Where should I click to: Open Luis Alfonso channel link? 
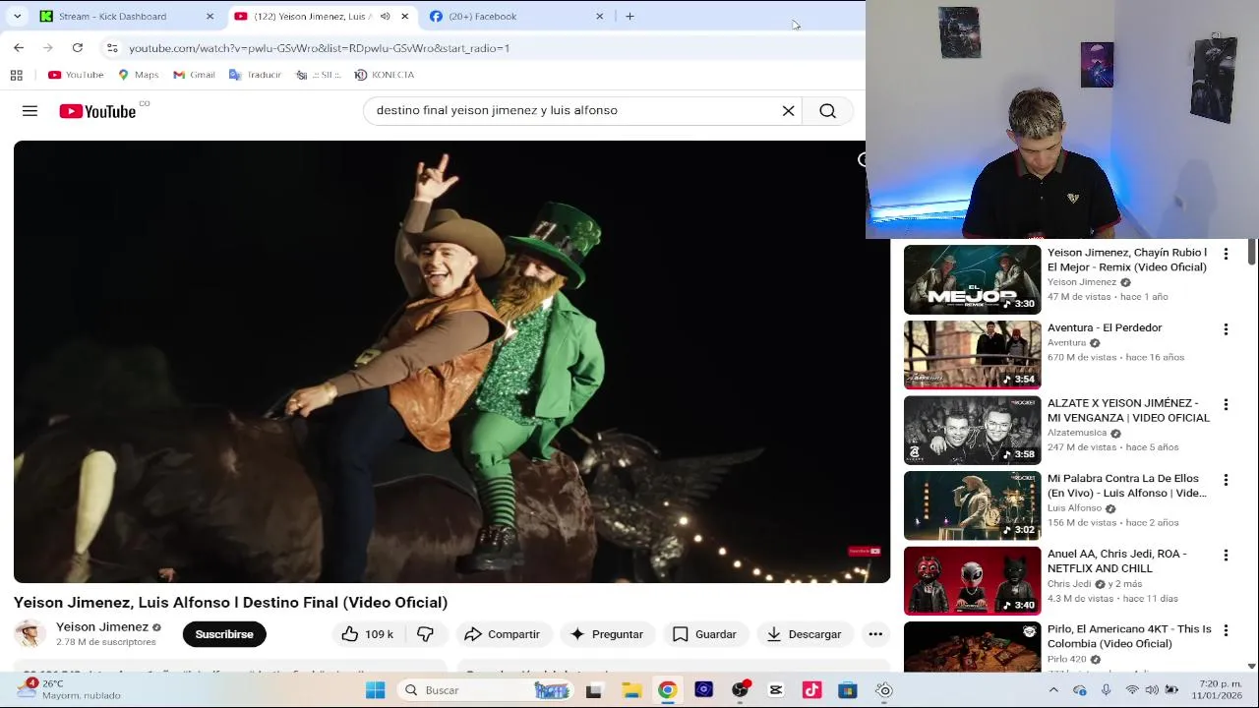[x=1074, y=508]
